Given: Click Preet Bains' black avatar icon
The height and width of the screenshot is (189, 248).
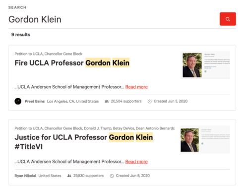Looking at the screenshot, I should tap(18, 101).
